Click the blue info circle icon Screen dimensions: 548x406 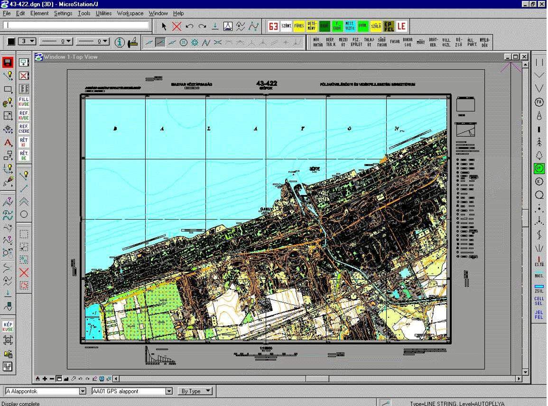pos(120,42)
